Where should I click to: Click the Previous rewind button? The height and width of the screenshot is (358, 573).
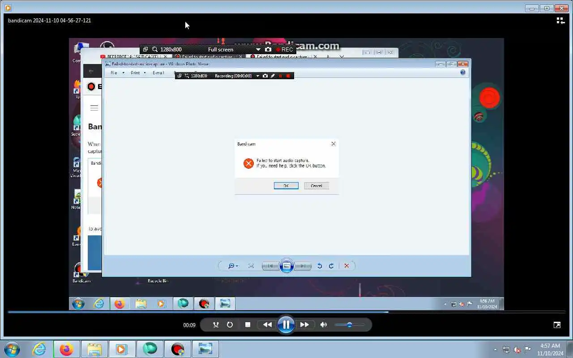[x=267, y=325]
